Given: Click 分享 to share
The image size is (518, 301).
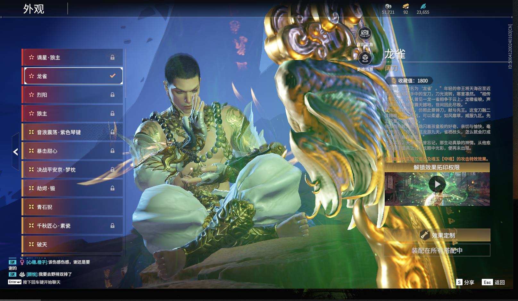Looking at the screenshot, I should tap(469, 282).
